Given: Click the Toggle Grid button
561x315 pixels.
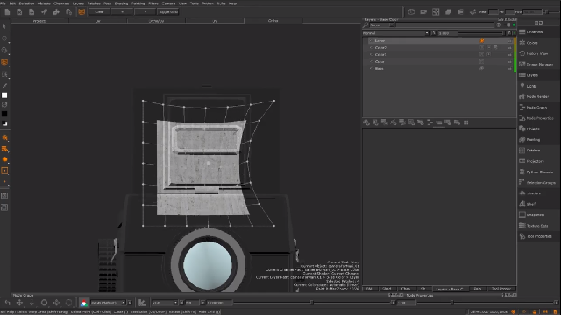Looking at the screenshot, I should (x=167, y=11).
